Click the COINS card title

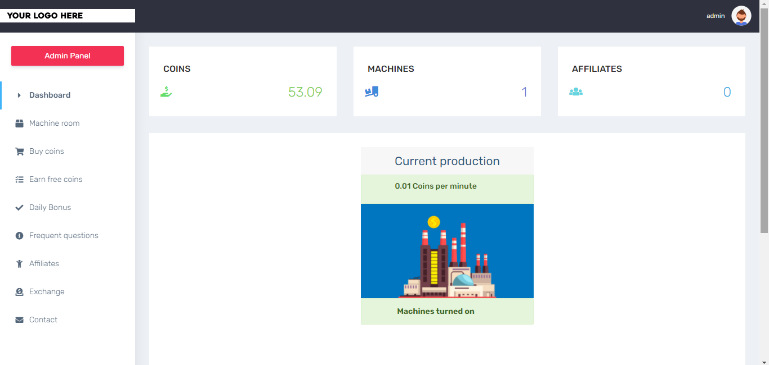tap(177, 69)
